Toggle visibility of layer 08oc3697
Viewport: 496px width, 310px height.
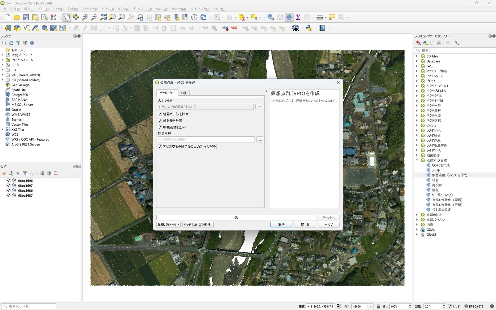(8, 186)
